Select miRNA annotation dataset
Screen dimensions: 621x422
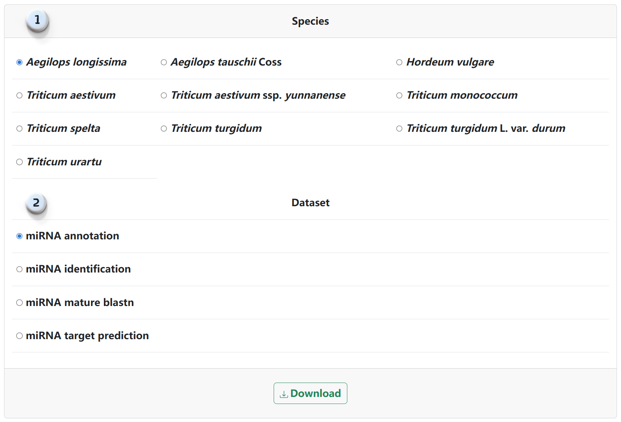20,236
